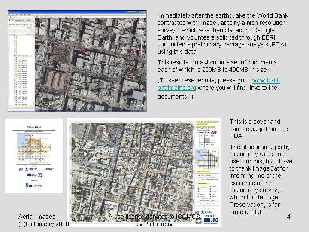Click the PDA sample atlas page image
Screen dimensions: 309x232
click(x=144, y=172)
